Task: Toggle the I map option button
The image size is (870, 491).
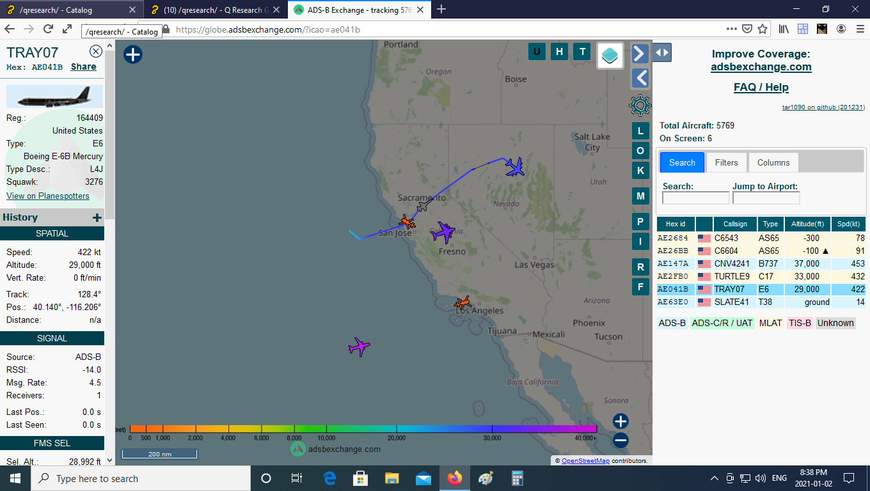Action: pyautogui.click(x=640, y=240)
